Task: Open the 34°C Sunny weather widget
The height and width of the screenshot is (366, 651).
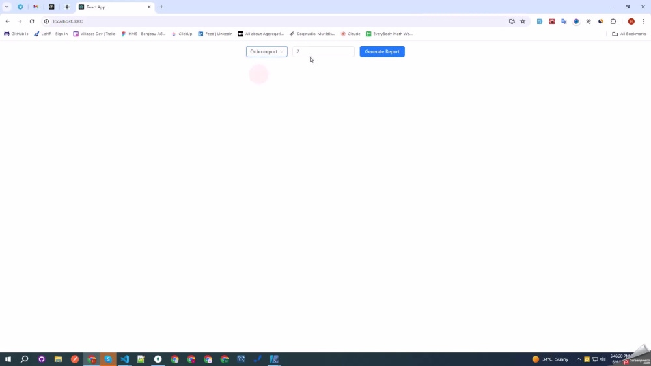Action: pos(550,359)
